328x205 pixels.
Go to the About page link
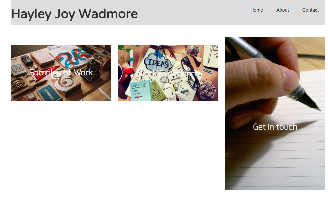coord(283,10)
